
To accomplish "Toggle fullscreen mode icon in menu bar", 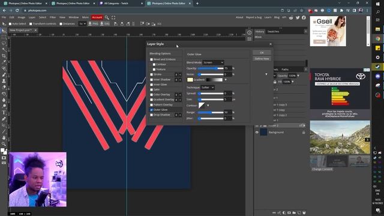I will click(x=113, y=17).
